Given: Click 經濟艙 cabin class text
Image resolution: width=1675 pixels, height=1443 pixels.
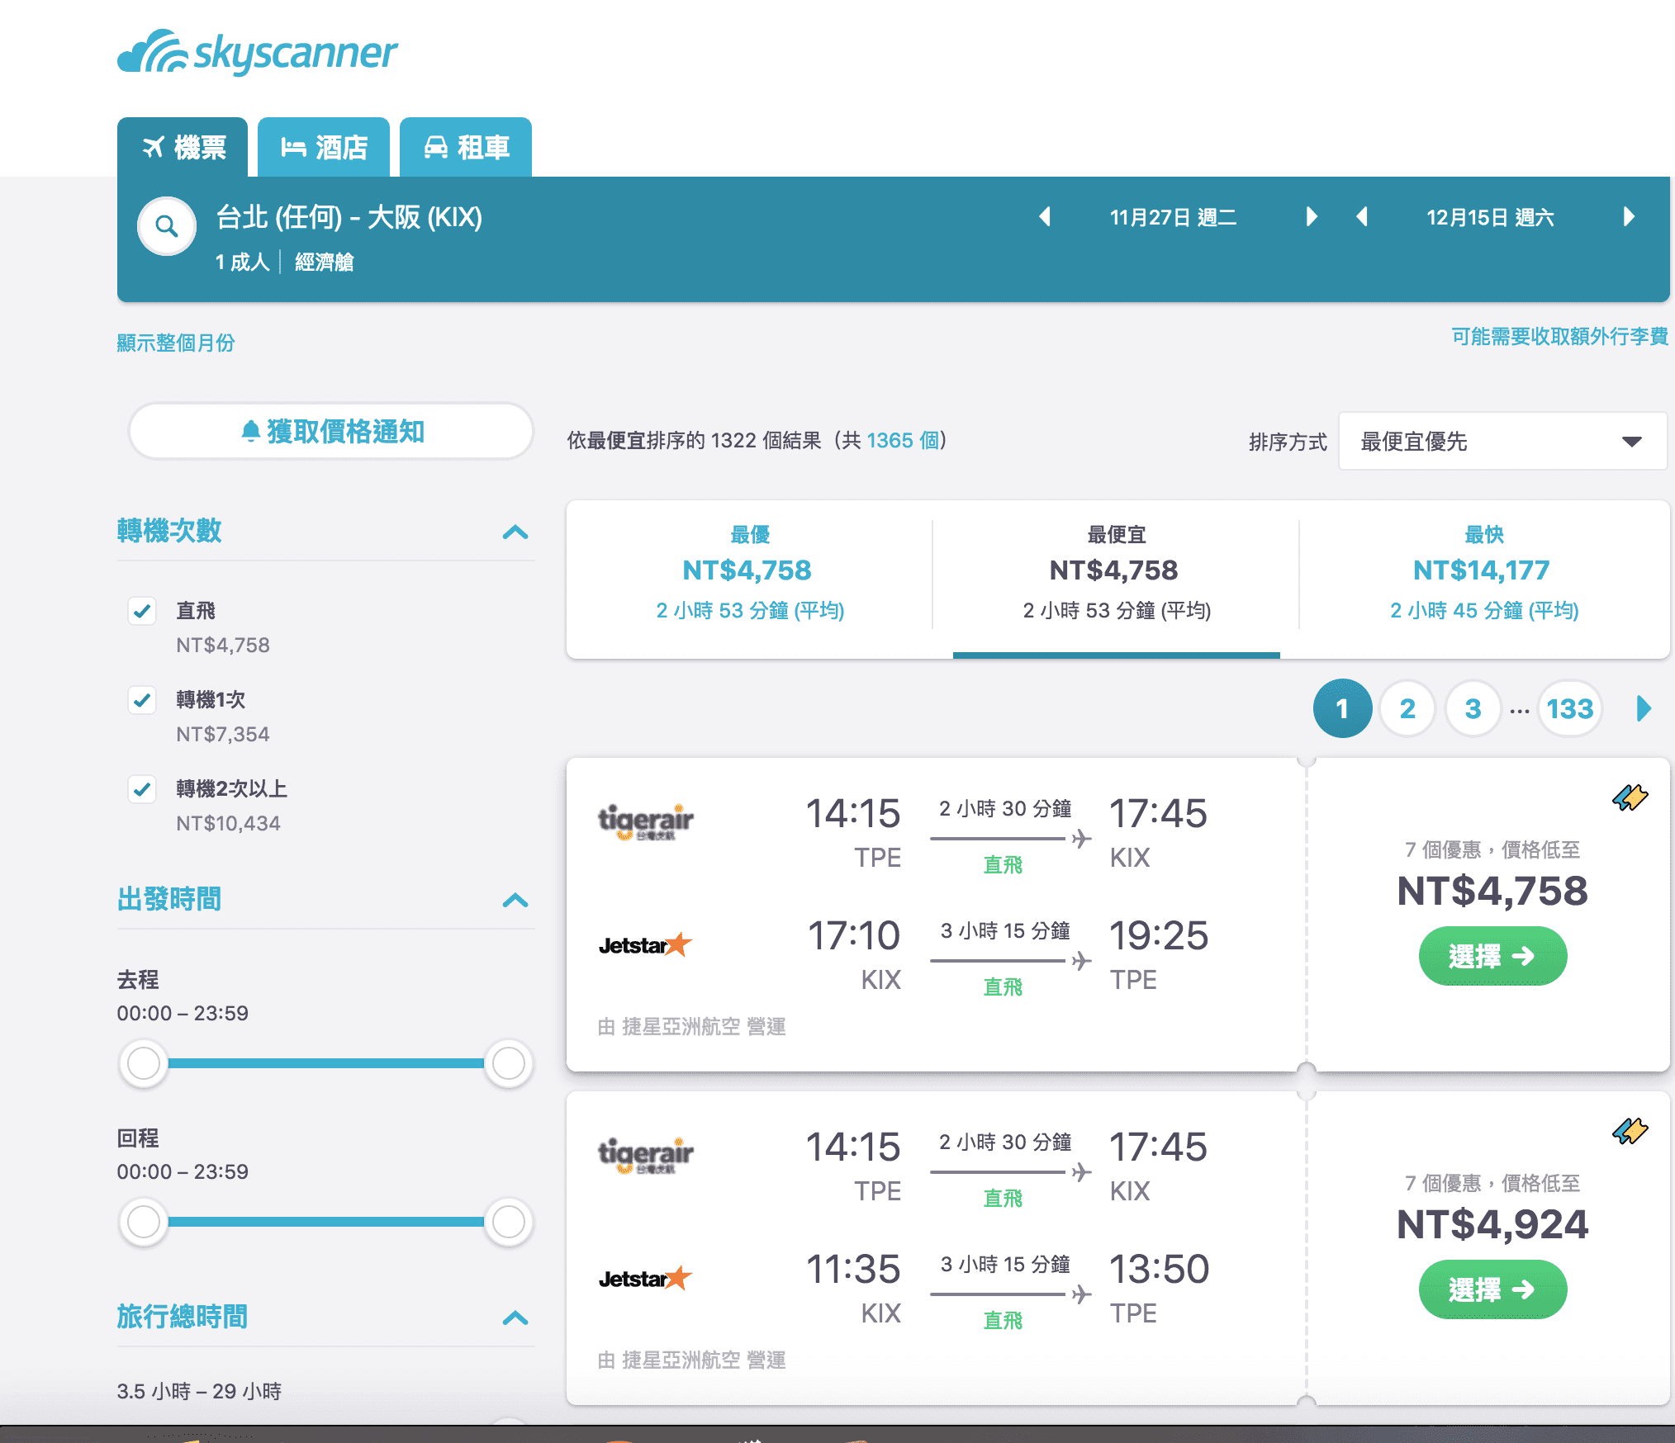Looking at the screenshot, I should point(324,263).
